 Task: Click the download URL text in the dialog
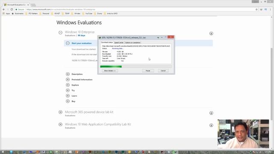tap(136, 46)
